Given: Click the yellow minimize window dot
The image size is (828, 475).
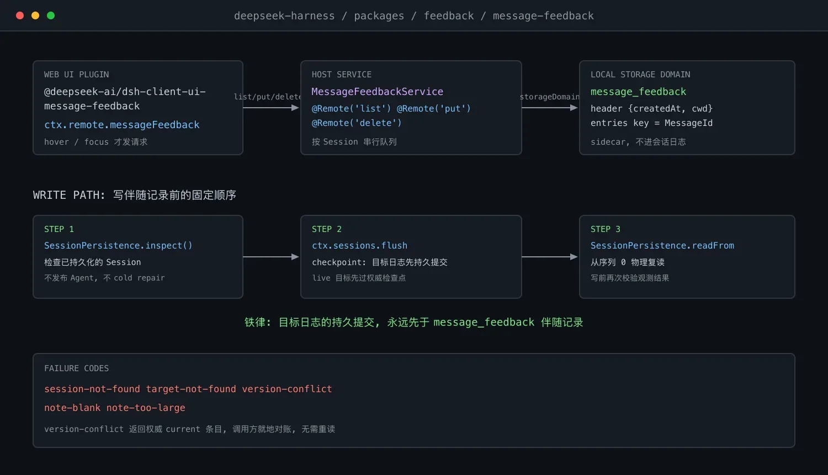Looking at the screenshot, I should point(35,15).
